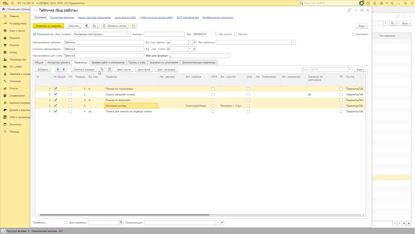This screenshot has width=415, height=234.
Task: Open the calendar for Дата проверки
Action: coord(121,223)
